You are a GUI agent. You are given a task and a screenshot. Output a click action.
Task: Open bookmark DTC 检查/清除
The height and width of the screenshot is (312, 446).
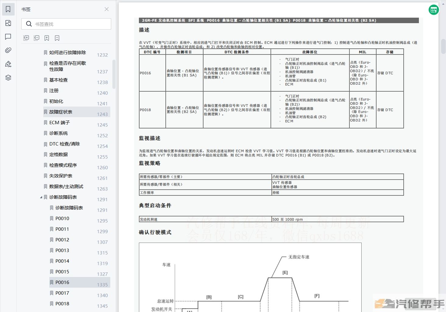[x=65, y=144]
